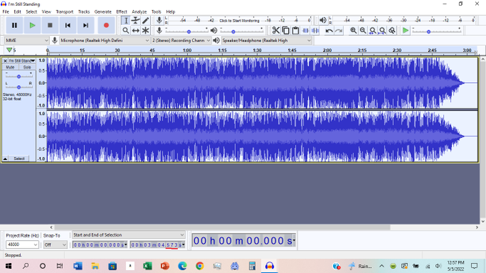Click the selection start time field

point(100,245)
